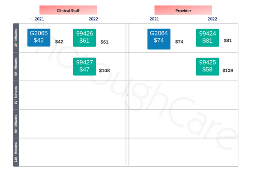257x171 pixels.
Task: Select the green 99425 $58 code box
Action: (x=207, y=66)
